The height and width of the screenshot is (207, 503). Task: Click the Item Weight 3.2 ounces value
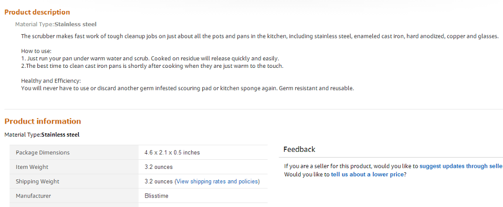[x=158, y=167]
